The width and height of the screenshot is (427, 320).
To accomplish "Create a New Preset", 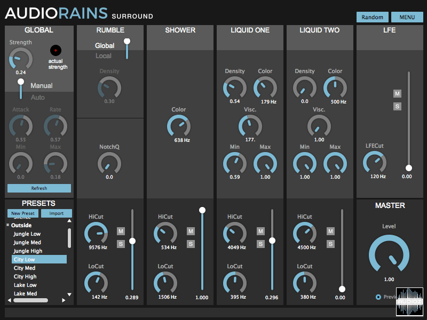I will point(23,213).
